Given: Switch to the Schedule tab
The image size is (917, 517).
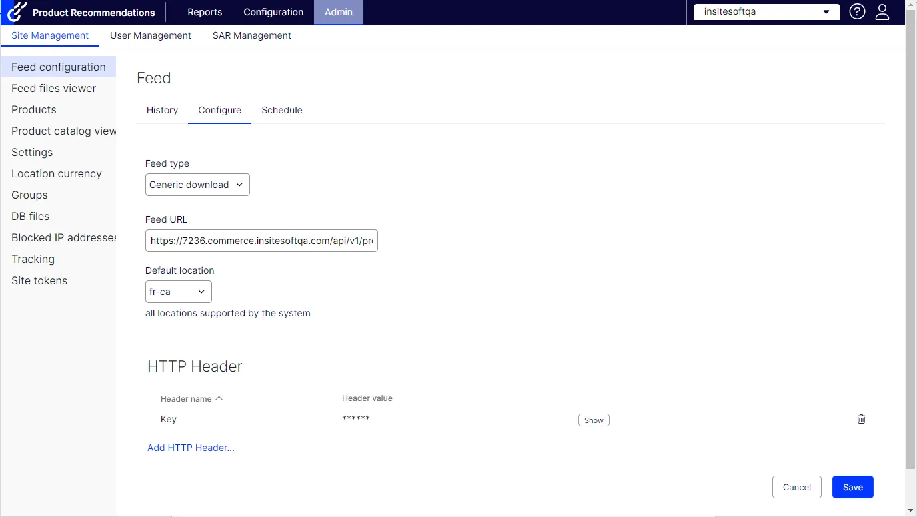Looking at the screenshot, I should [282, 110].
